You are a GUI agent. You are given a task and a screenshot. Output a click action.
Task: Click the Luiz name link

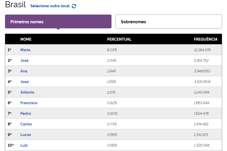(x=24, y=145)
